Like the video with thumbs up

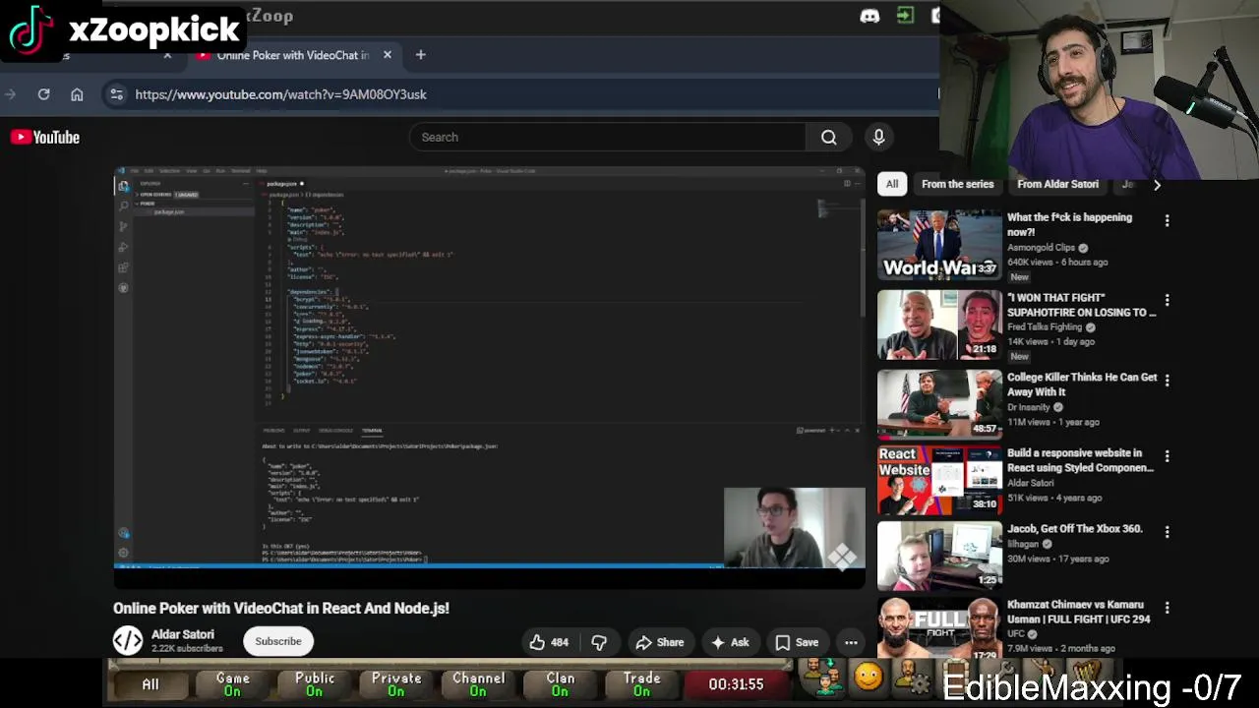[x=549, y=642]
